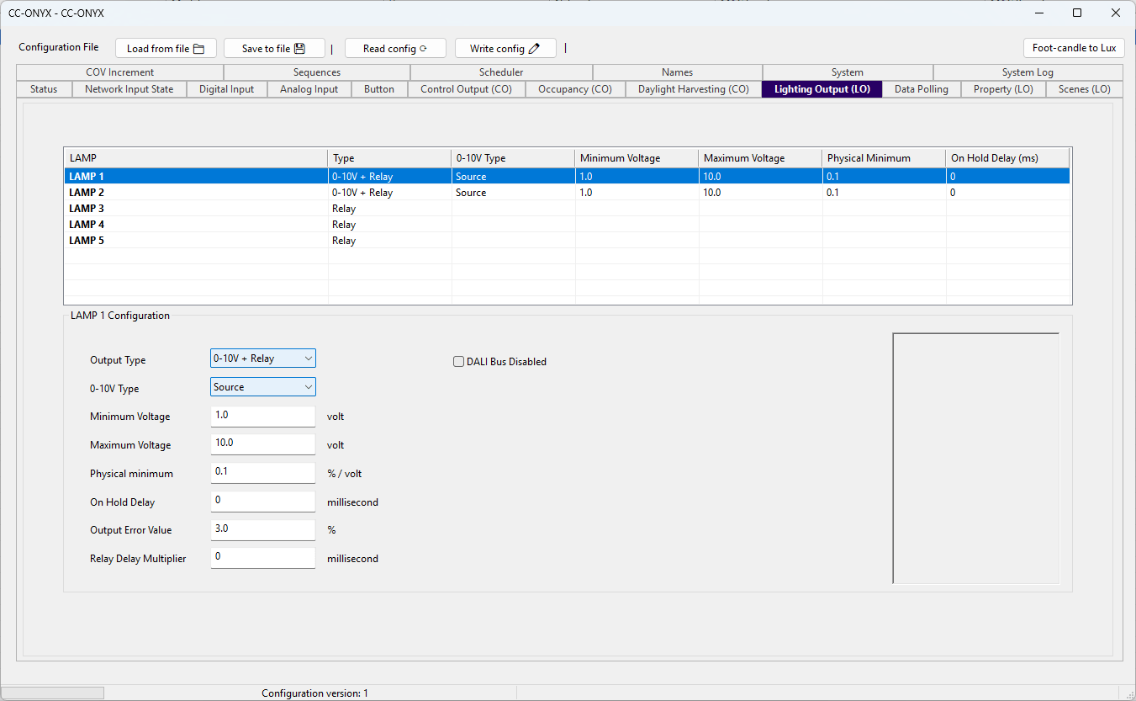Click in the Minimum Voltage input field
The height and width of the screenshot is (701, 1136).
pyautogui.click(x=263, y=416)
